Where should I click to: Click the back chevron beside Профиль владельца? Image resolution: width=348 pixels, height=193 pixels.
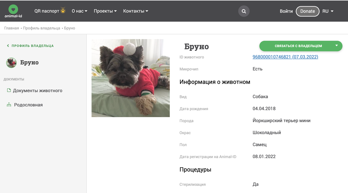[8, 46]
